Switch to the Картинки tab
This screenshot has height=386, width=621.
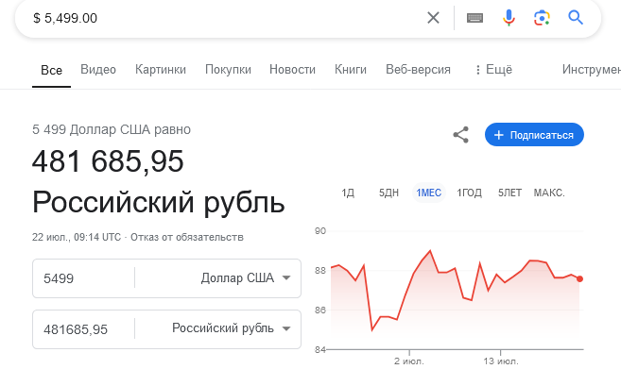coord(161,70)
